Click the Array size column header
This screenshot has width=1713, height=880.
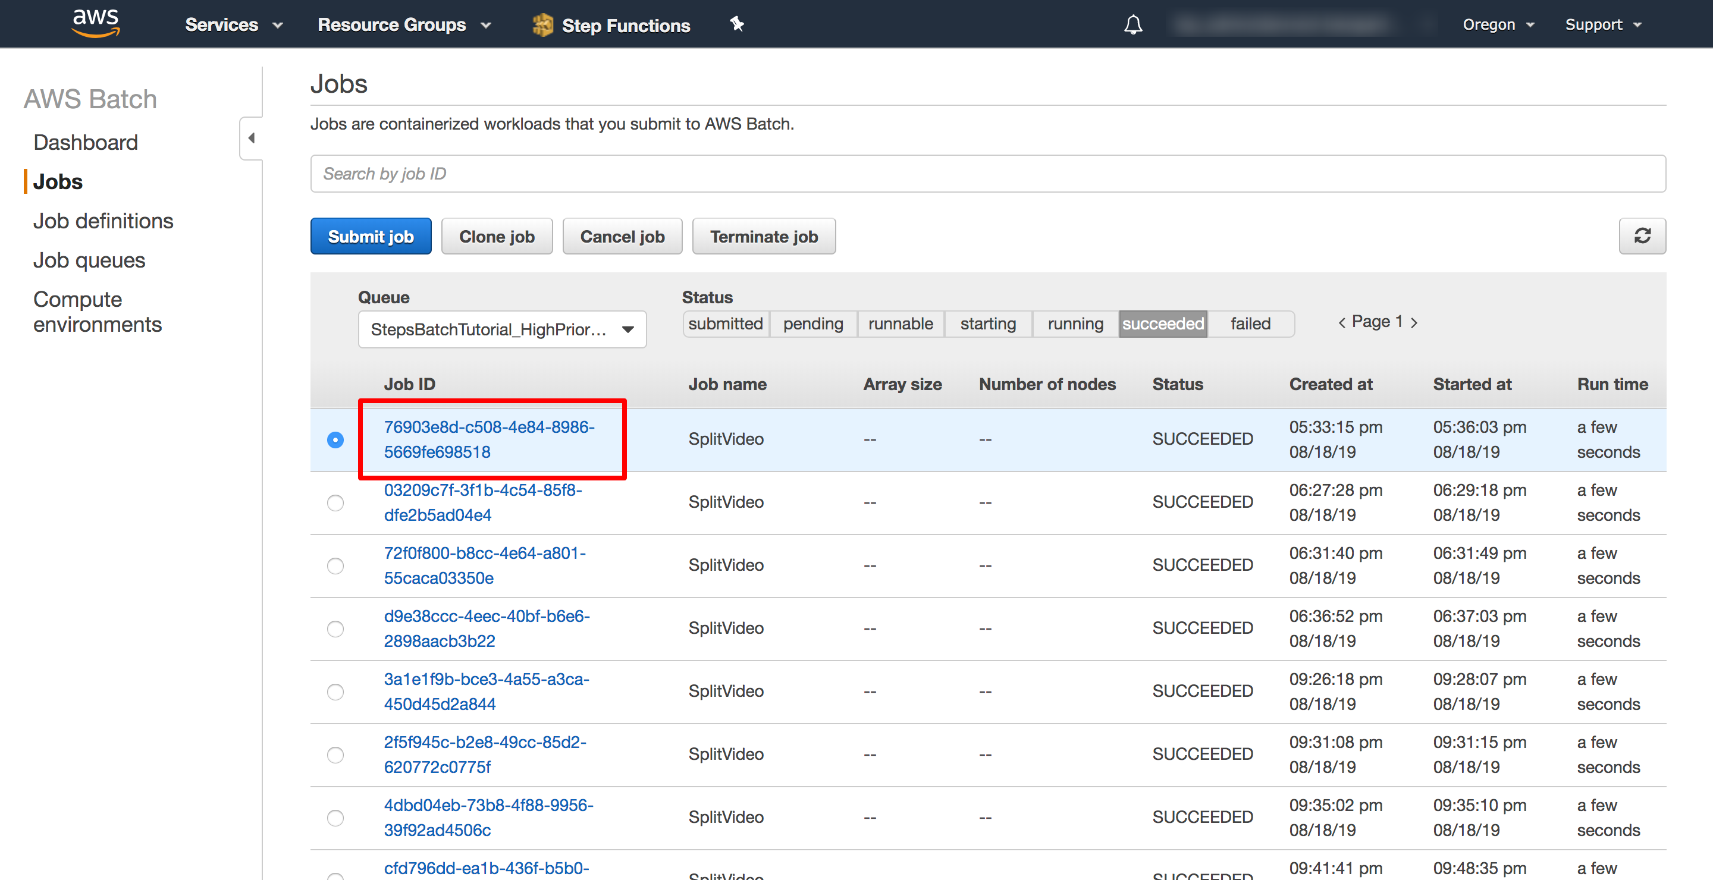pyautogui.click(x=902, y=384)
